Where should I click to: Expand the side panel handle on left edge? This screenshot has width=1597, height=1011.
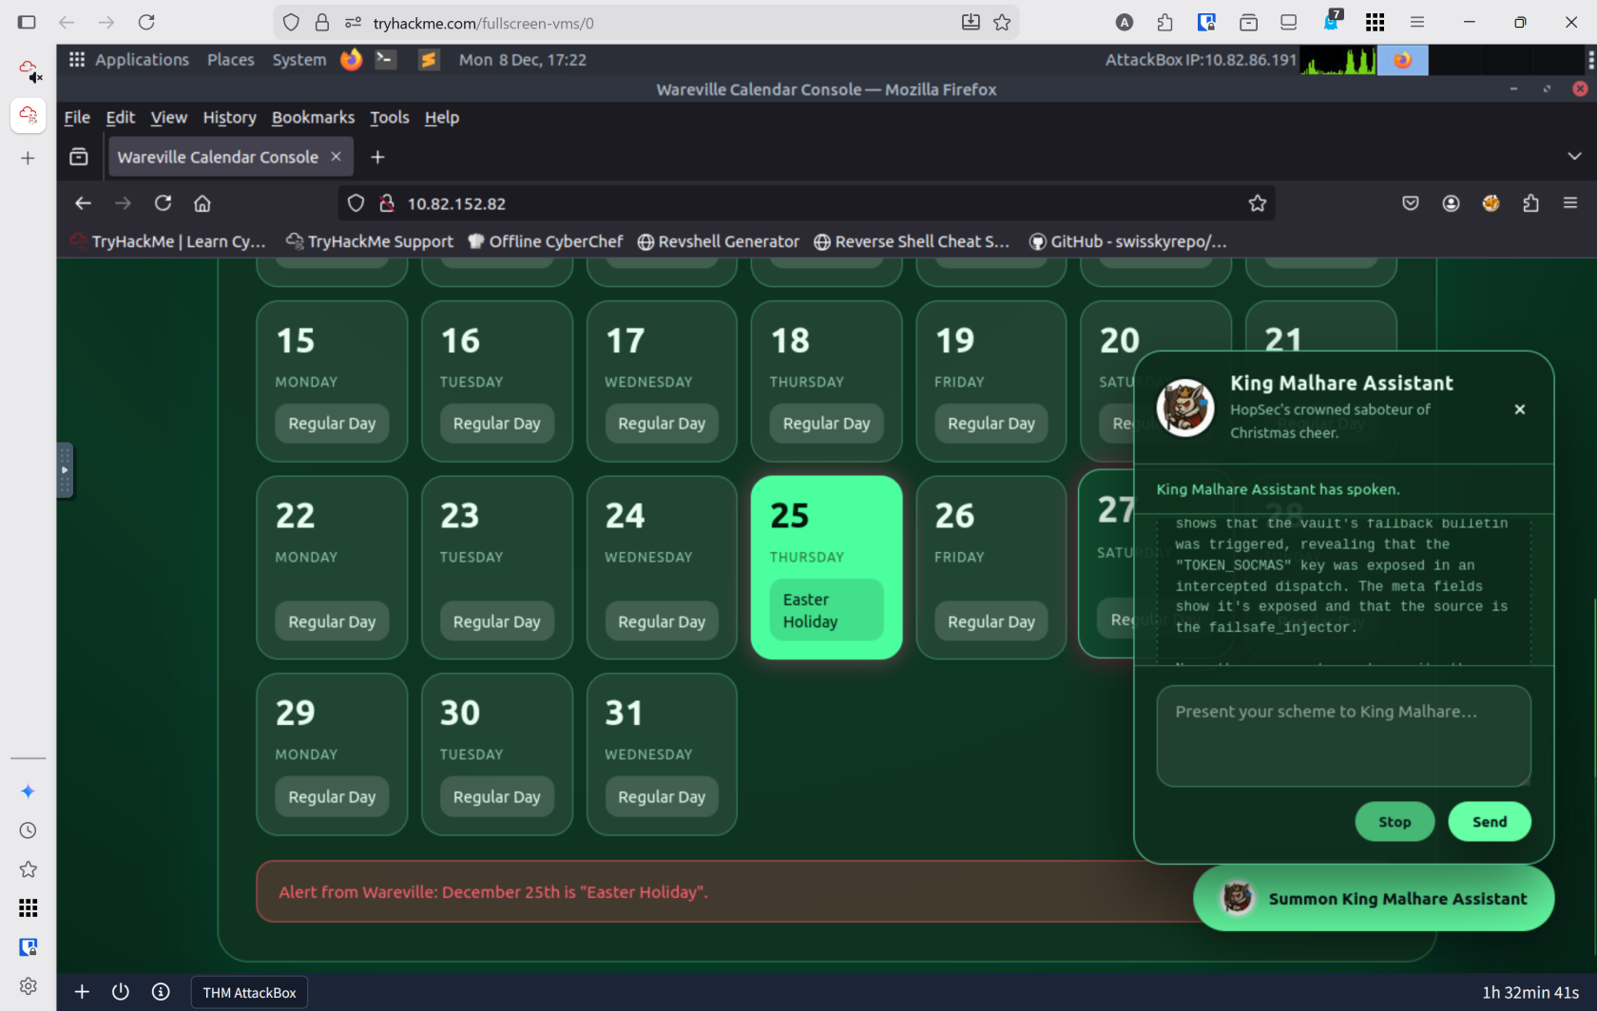tap(65, 469)
